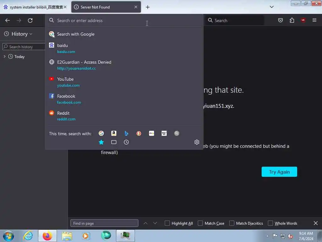This screenshot has width=322, height=242.
Task: Click the address bar field
Action: (124, 20)
